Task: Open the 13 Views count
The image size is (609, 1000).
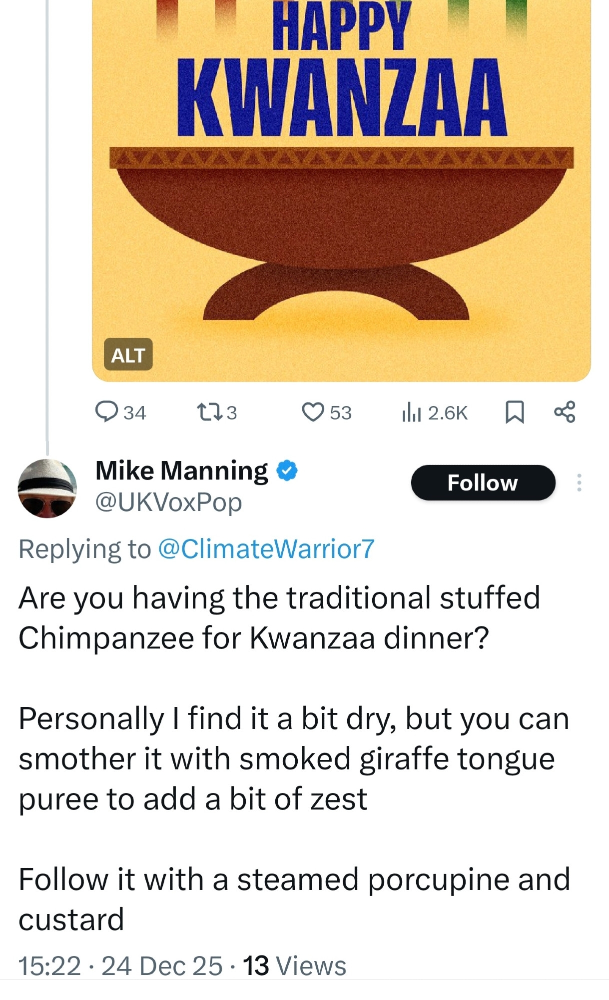Action: coord(295,965)
